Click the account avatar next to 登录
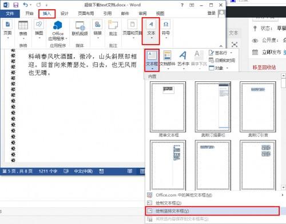The width and height of the screenshot is (286, 224). click(x=221, y=14)
